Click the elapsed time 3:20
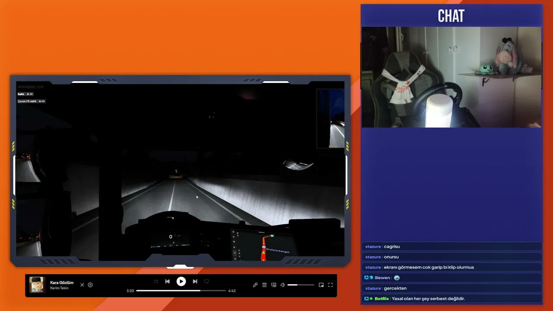 coord(130,291)
